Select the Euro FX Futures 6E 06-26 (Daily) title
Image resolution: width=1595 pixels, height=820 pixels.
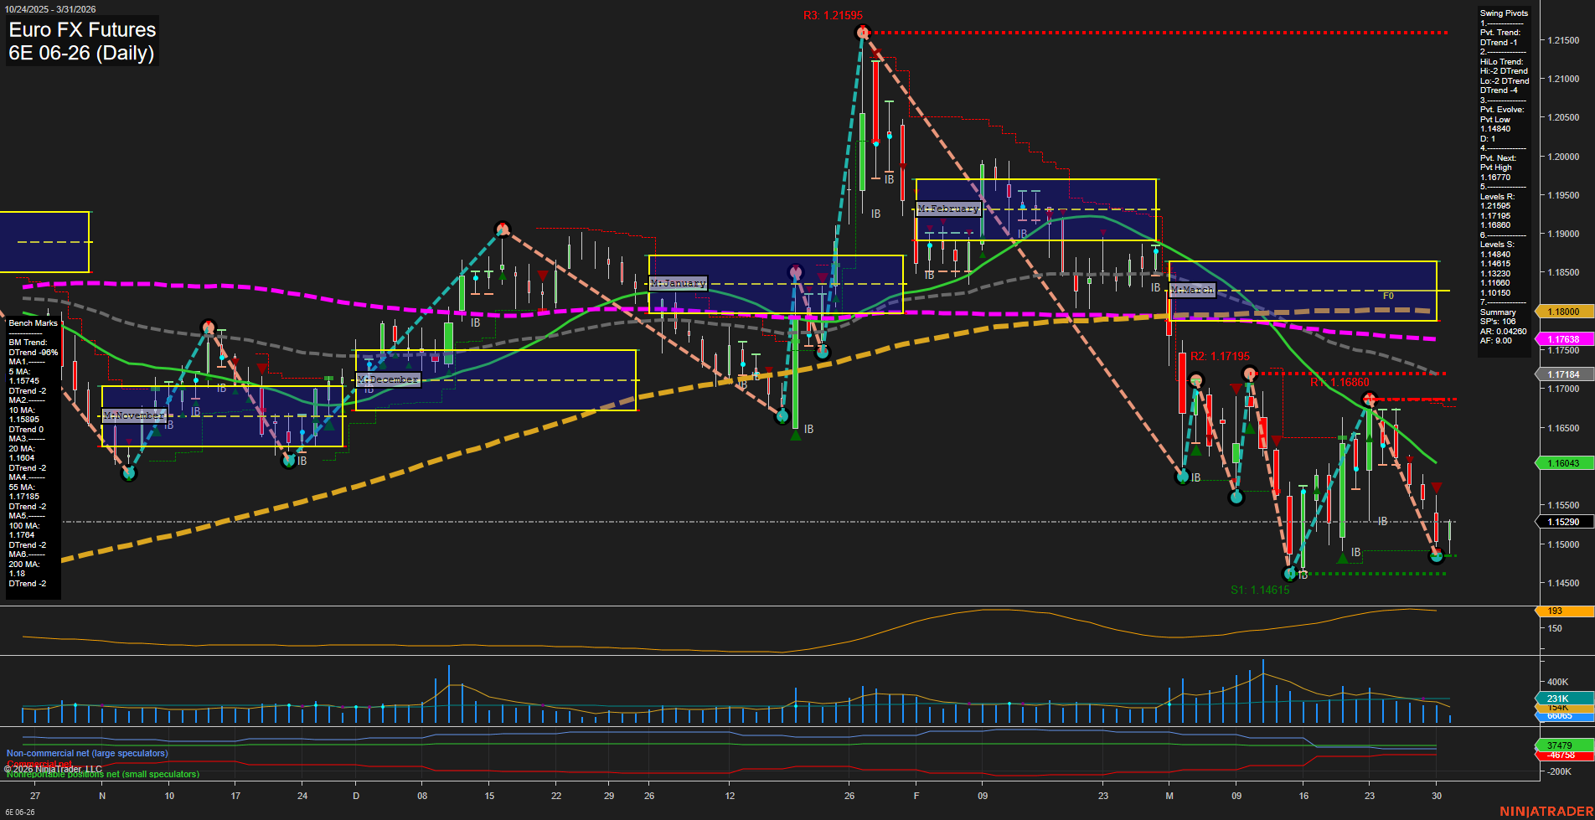point(81,42)
